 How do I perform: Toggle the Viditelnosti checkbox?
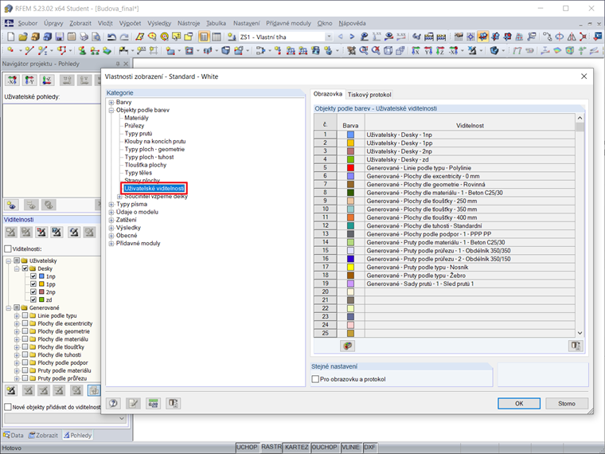click(8, 249)
